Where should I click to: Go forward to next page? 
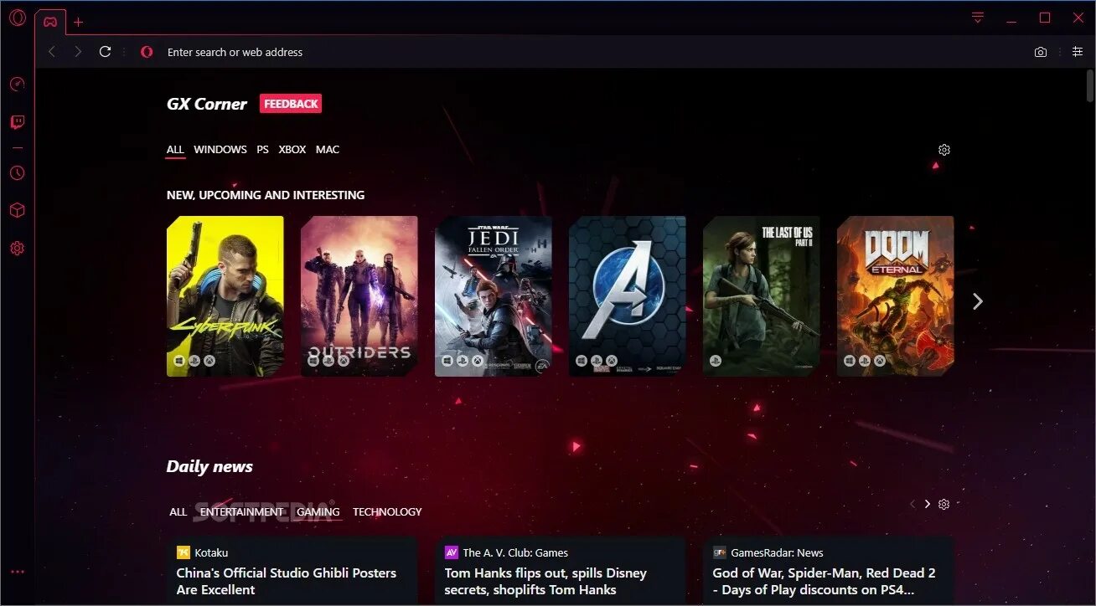(78, 52)
